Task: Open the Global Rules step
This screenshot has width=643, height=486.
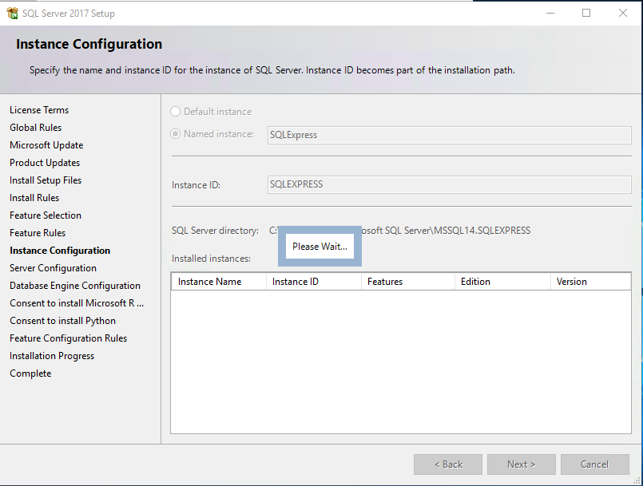Action: tap(36, 128)
